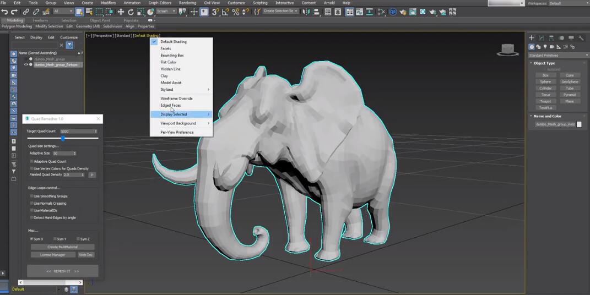The height and width of the screenshot is (295, 590).
Task: Click the Create MultiMaterial button
Action: pyautogui.click(x=62, y=247)
